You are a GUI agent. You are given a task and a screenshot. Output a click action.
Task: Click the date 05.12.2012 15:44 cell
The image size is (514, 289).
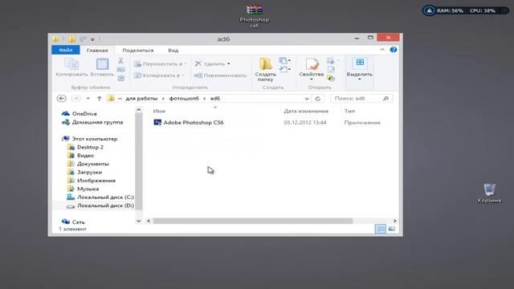(305, 123)
